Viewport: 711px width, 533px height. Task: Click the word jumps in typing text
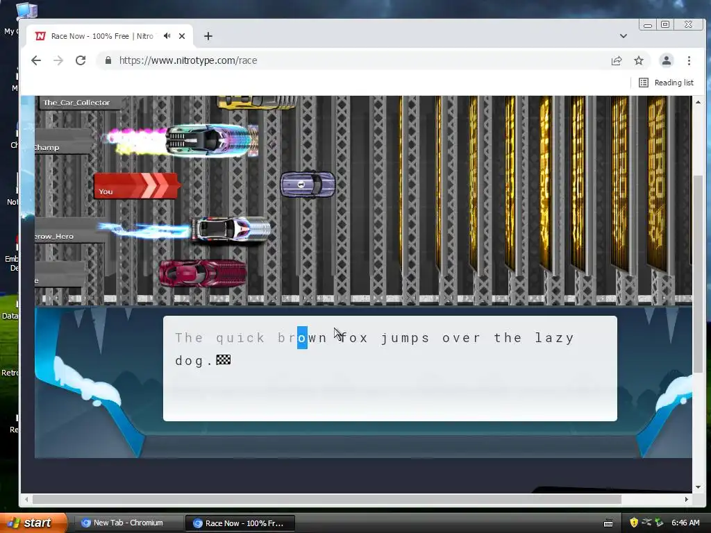[x=405, y=339]
